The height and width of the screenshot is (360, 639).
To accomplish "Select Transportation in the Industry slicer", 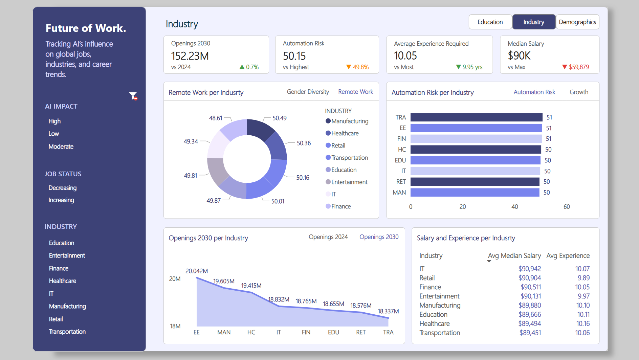I will click(x=67, y=332).
